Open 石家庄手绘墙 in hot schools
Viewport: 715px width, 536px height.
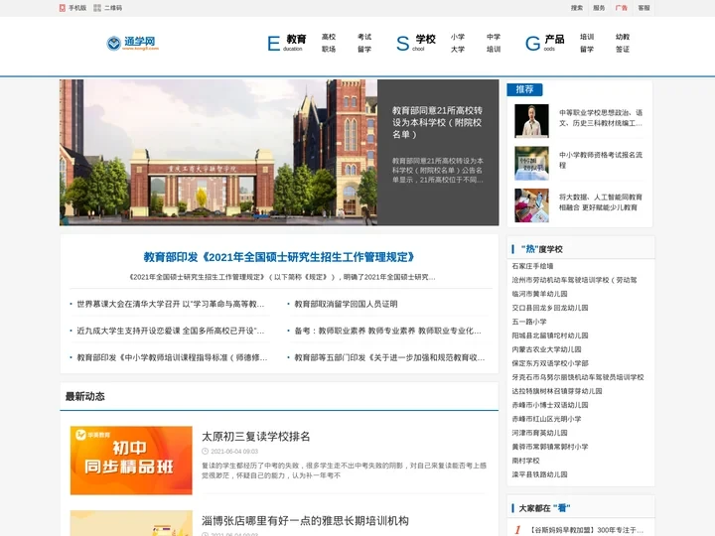[532, 266]
